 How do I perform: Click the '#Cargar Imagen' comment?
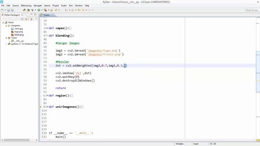[x=67, y=43]
